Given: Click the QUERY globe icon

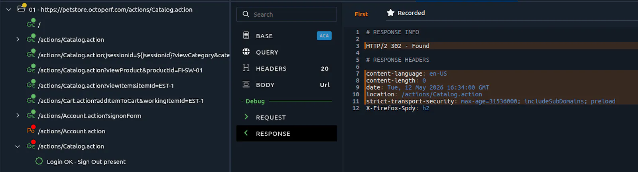Looking at the screenshot, I should tap(246, 52).
